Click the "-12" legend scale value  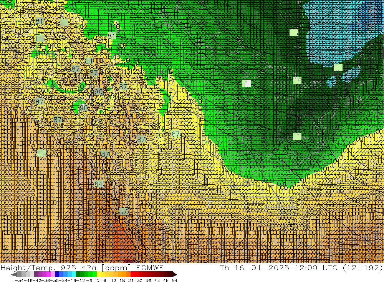(x=81, y=280)
